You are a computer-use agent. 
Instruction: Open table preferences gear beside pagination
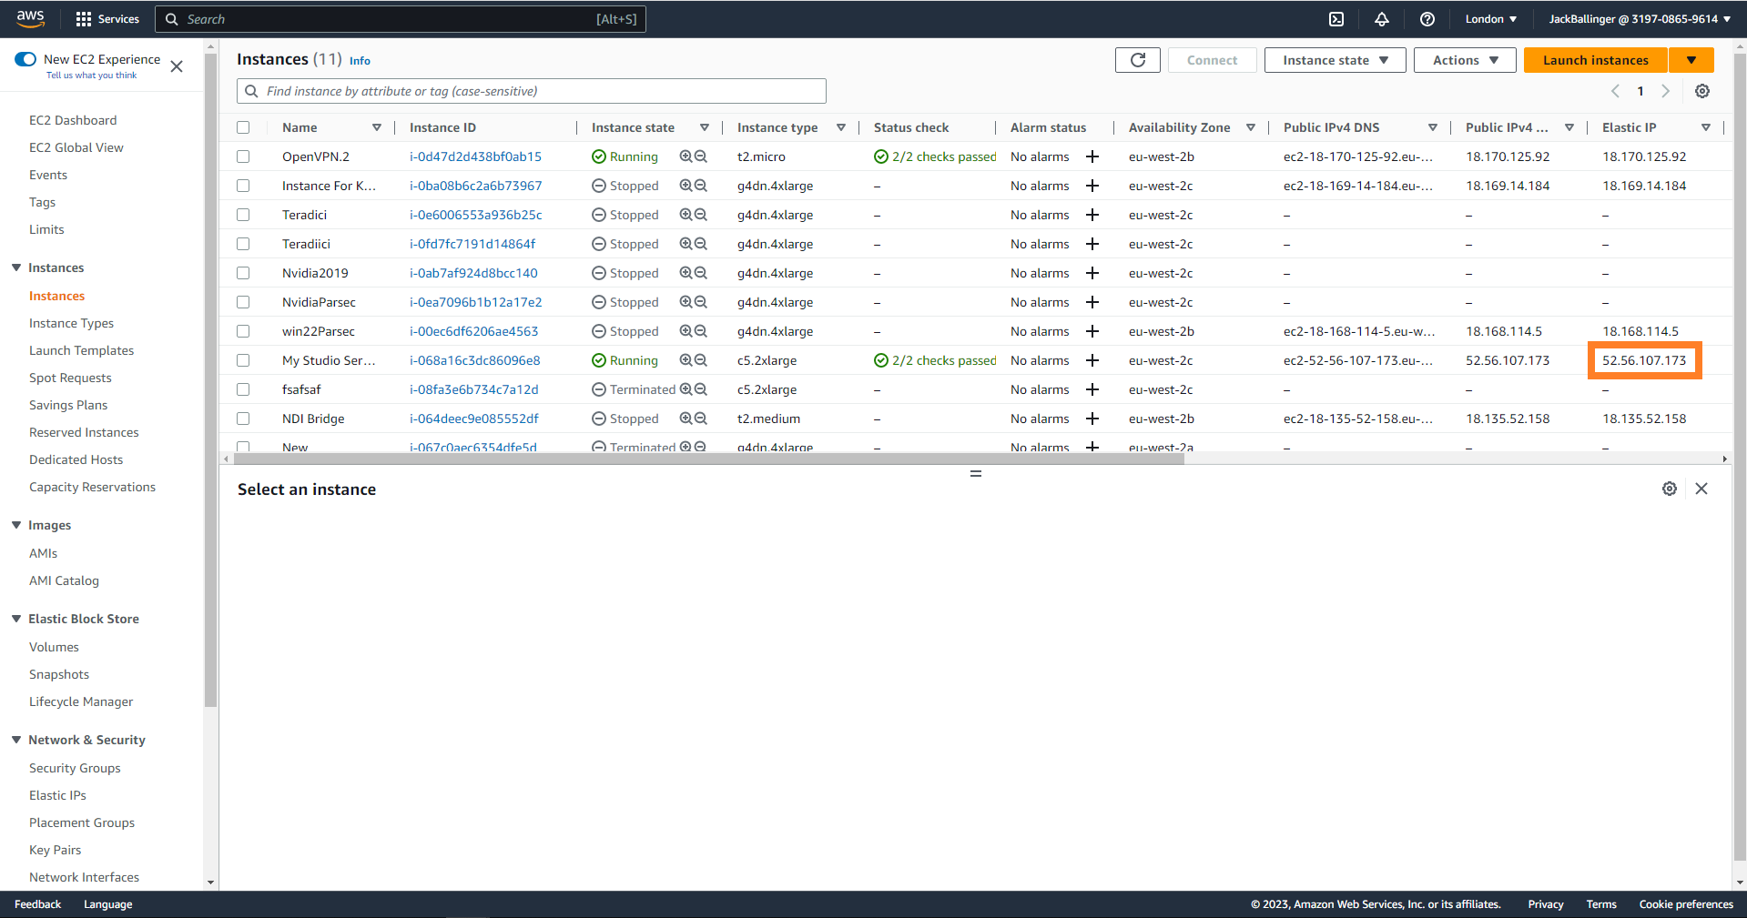(x=1702, y=91)
